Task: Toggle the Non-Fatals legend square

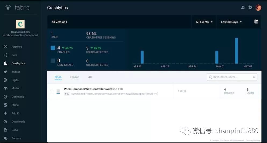Action: tap(53, 61)
